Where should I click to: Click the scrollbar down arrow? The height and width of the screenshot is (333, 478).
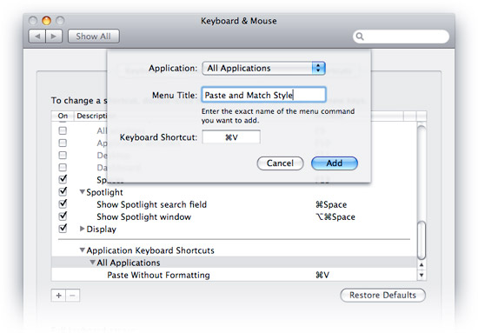coord(422,275)
